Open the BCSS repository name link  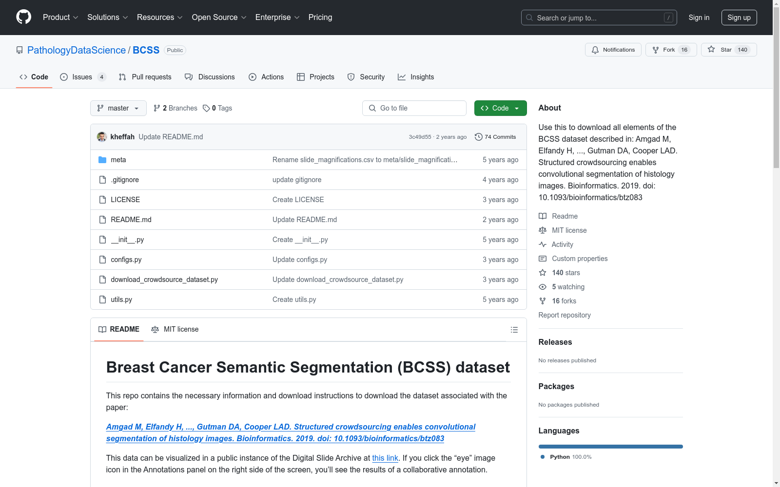click(x=146, y=50)
